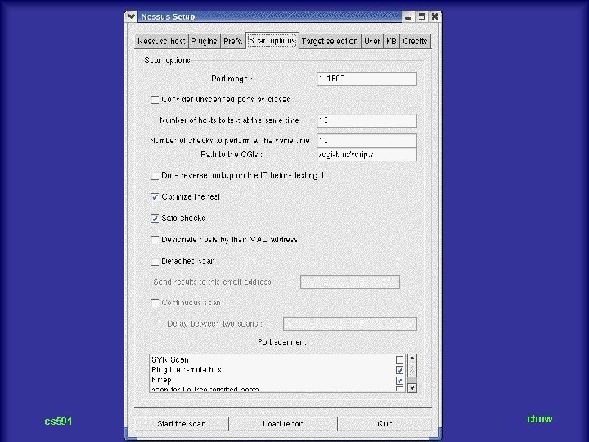Viewport: 589px width, 442px height.
Task: Open the window menu icon in title bar
Action: click(x=131, y=16)
